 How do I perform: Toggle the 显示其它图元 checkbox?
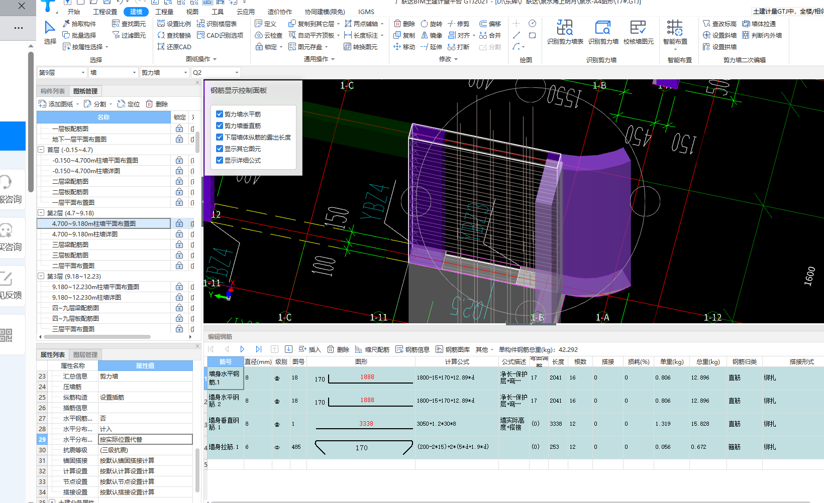[x=220, y=149]
